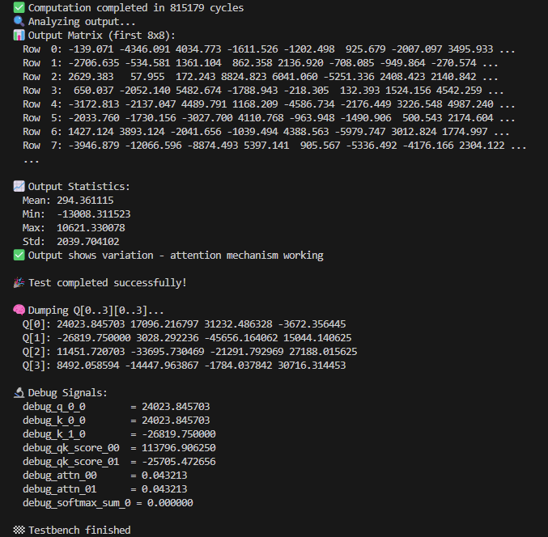548x537 pixels.
Task: Click the debug_k_1_0 signal name
Action: (x=54, y=434)
